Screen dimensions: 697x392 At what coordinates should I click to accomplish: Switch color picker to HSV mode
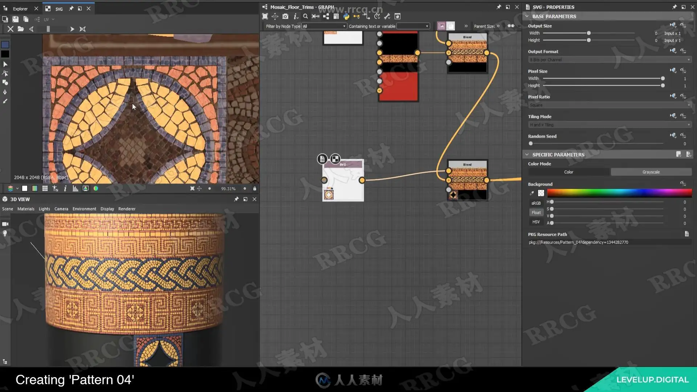pyautogui.click(x=536, y=222)
